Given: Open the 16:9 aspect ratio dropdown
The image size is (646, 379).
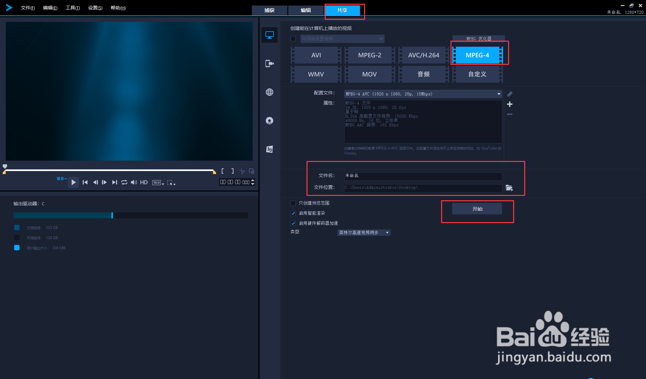Looking at the screenshot, I should pos(158,182).
